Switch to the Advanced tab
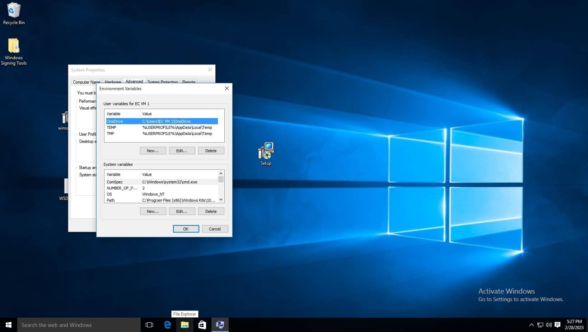The image size is (588, 332). [x=134, y=81]
